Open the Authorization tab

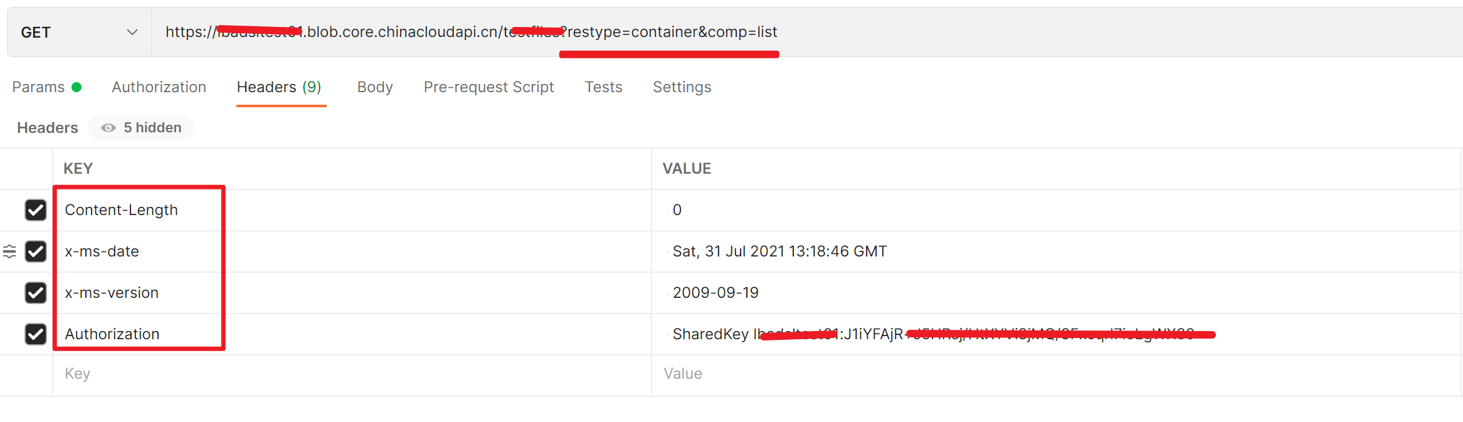tap(159, 87)
